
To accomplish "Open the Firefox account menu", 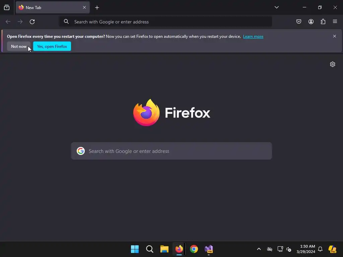I will click(311, 21).
